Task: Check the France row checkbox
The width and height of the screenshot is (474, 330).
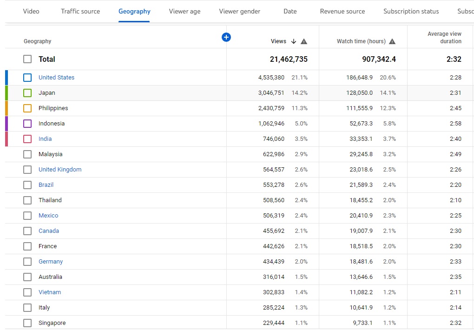Action: pyautogui.click(x=27, y=246)
